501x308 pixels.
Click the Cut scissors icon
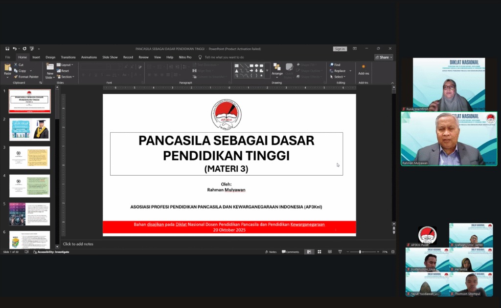(x=16, y=65)
